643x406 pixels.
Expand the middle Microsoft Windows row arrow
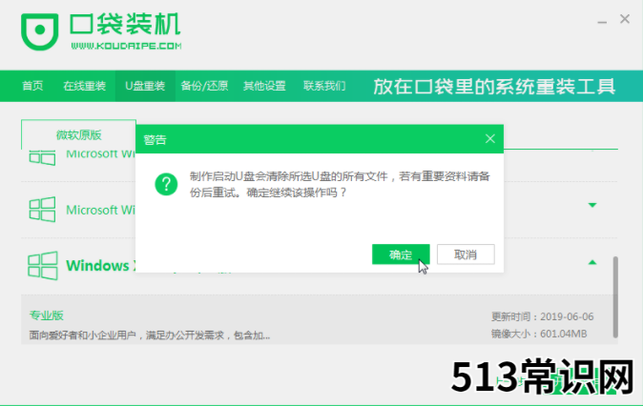pyautogui.click(x=592, y=205)
